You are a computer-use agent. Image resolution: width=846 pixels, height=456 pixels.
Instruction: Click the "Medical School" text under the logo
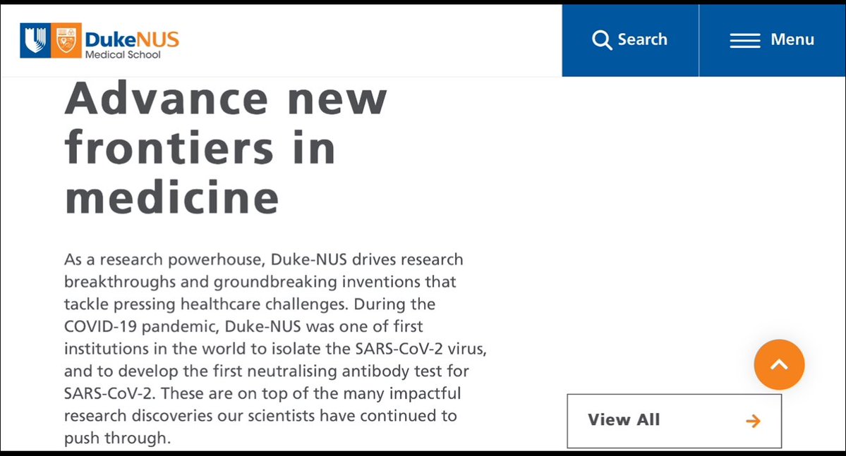point(123,55)
